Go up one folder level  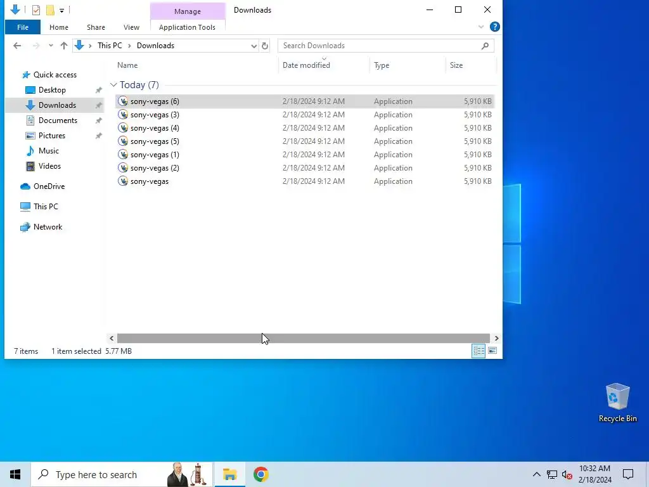[64, 46]
